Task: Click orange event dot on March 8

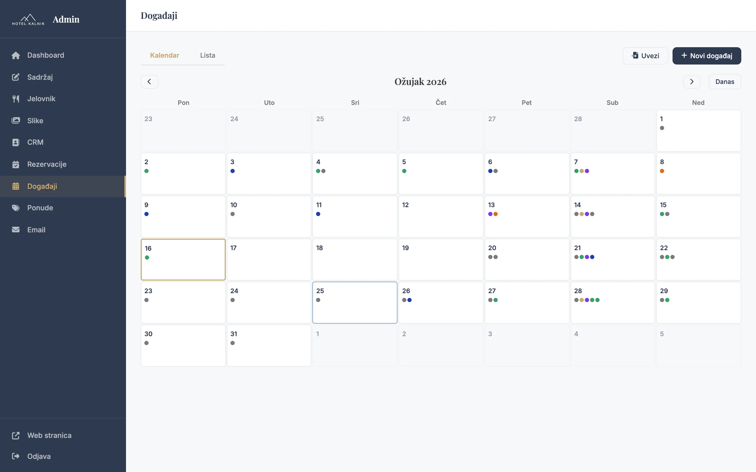Action: point(662,171)
